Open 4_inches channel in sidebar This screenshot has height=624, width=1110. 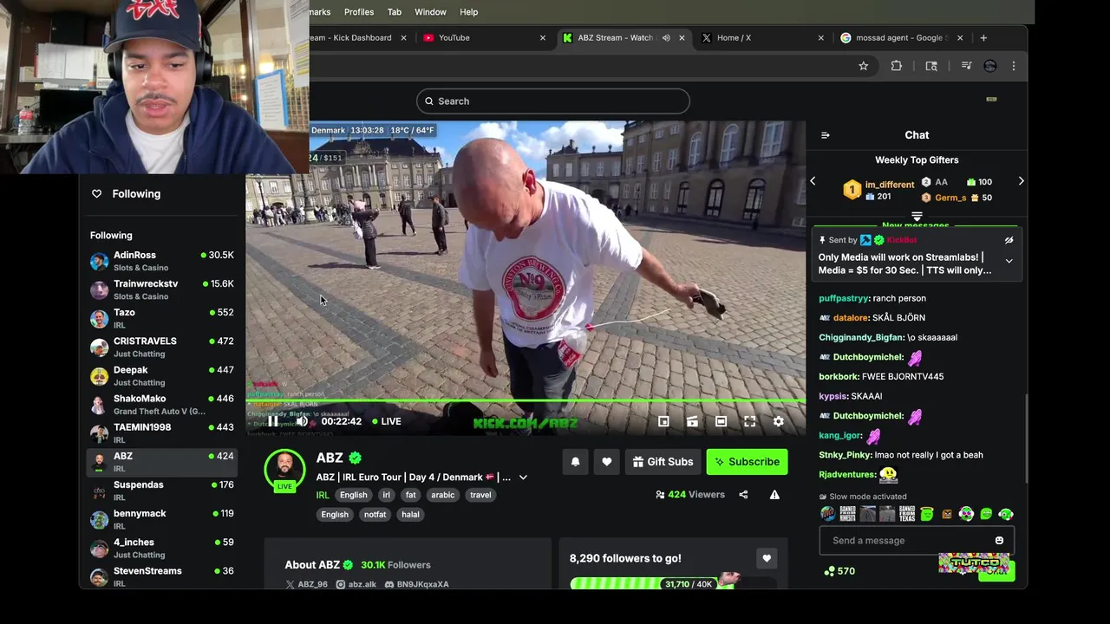pyautogui.click(x=162, y=548)
